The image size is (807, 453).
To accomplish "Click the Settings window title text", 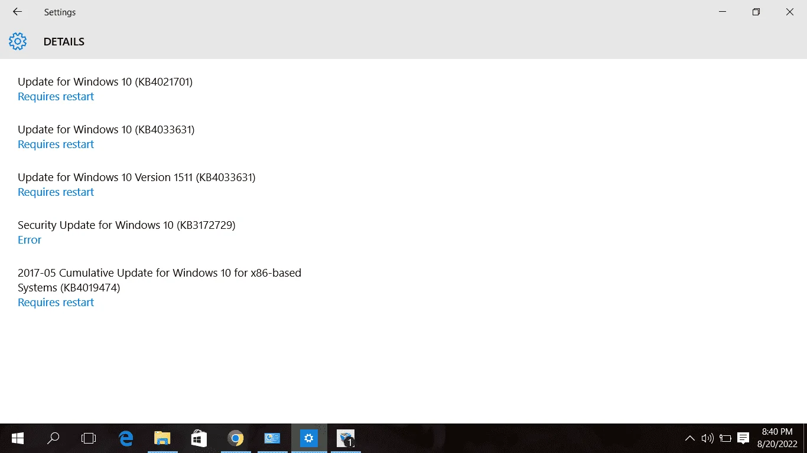I will [60, 12].
